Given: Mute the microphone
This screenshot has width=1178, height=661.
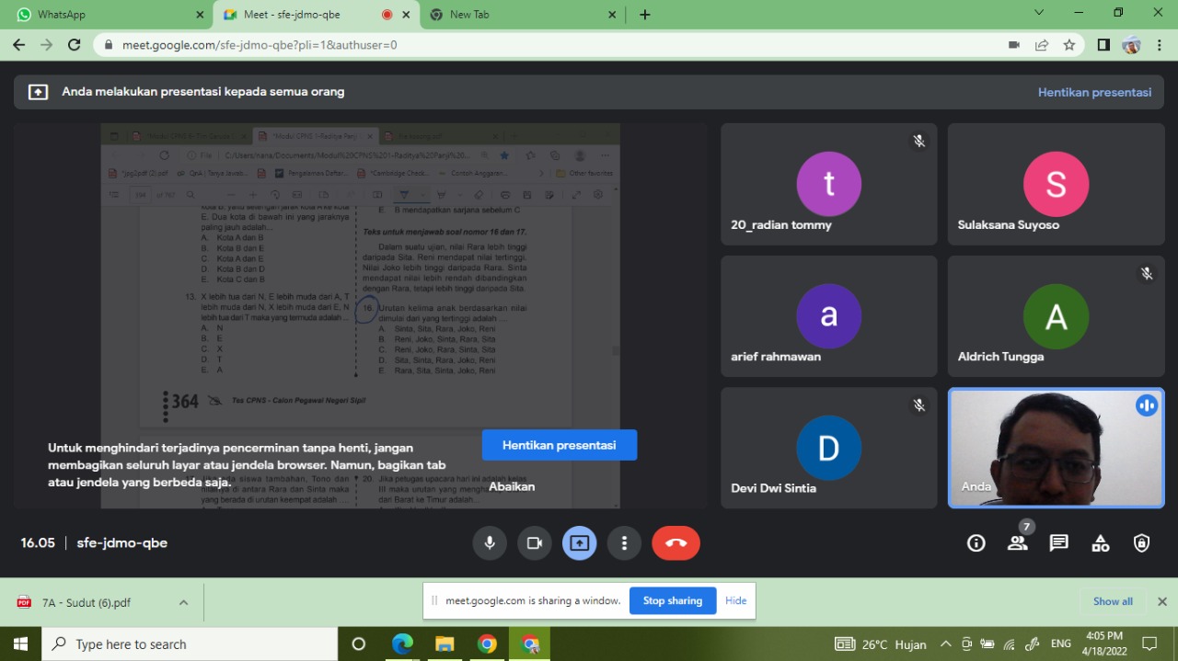Looking at the screenshot, I should click(x=490, y=543).
